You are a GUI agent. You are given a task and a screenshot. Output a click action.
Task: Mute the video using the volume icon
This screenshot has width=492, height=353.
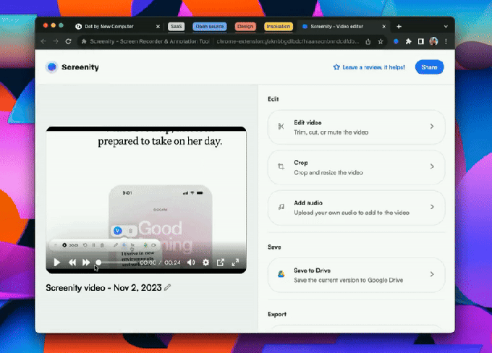[192, 263]
